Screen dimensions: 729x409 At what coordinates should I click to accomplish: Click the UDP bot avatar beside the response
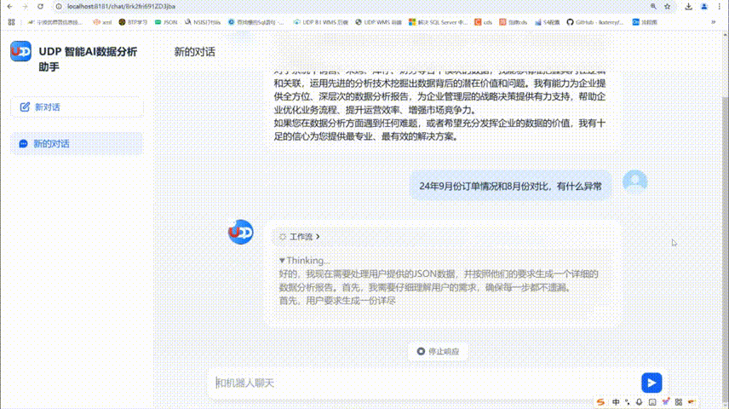(x=241, y=232)
